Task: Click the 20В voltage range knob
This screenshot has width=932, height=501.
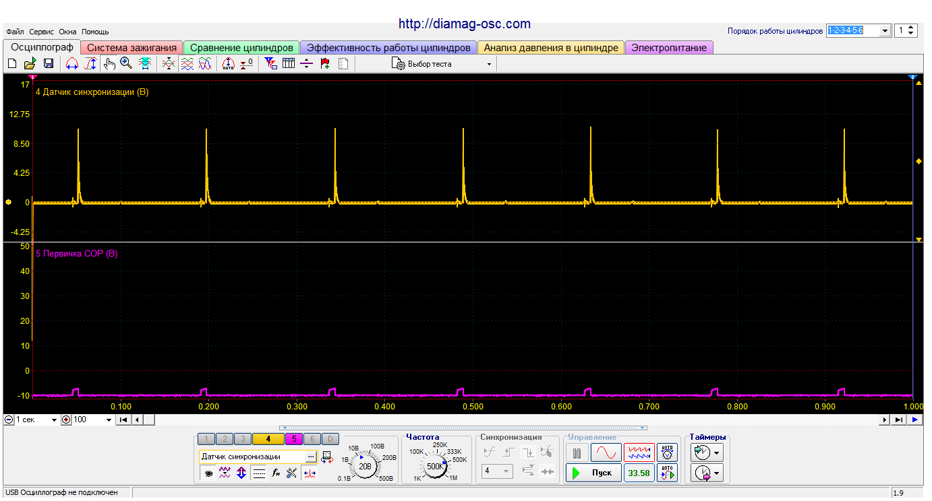Action: click(366, 466)
